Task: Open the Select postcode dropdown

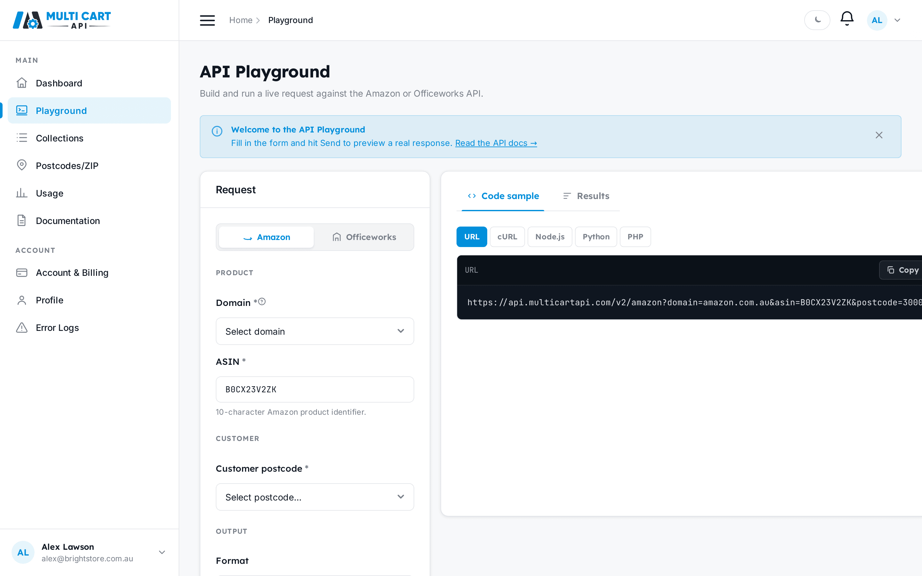Action: (x=315, y=497)
